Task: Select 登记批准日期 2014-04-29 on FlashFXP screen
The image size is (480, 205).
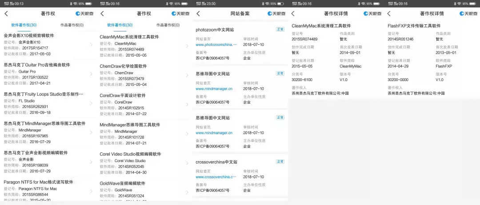Action: click(x=398, y=66)
